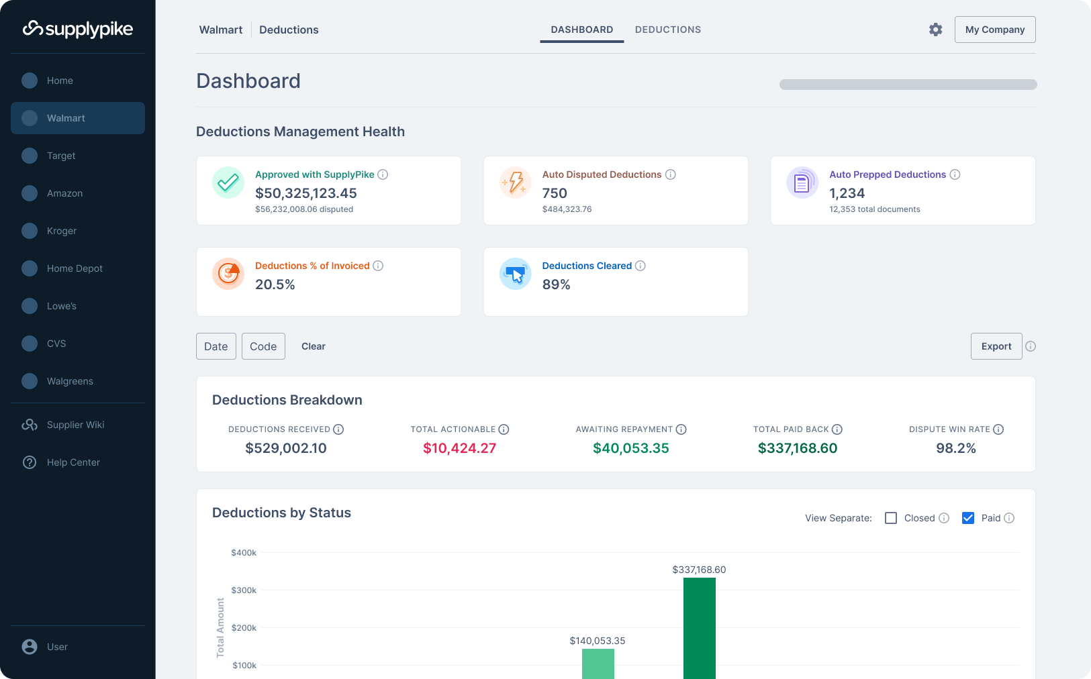Viewport: 1091px width, 679px height.
Task: Click the $529,002.10 Deductions Received value
Action: 286,448
